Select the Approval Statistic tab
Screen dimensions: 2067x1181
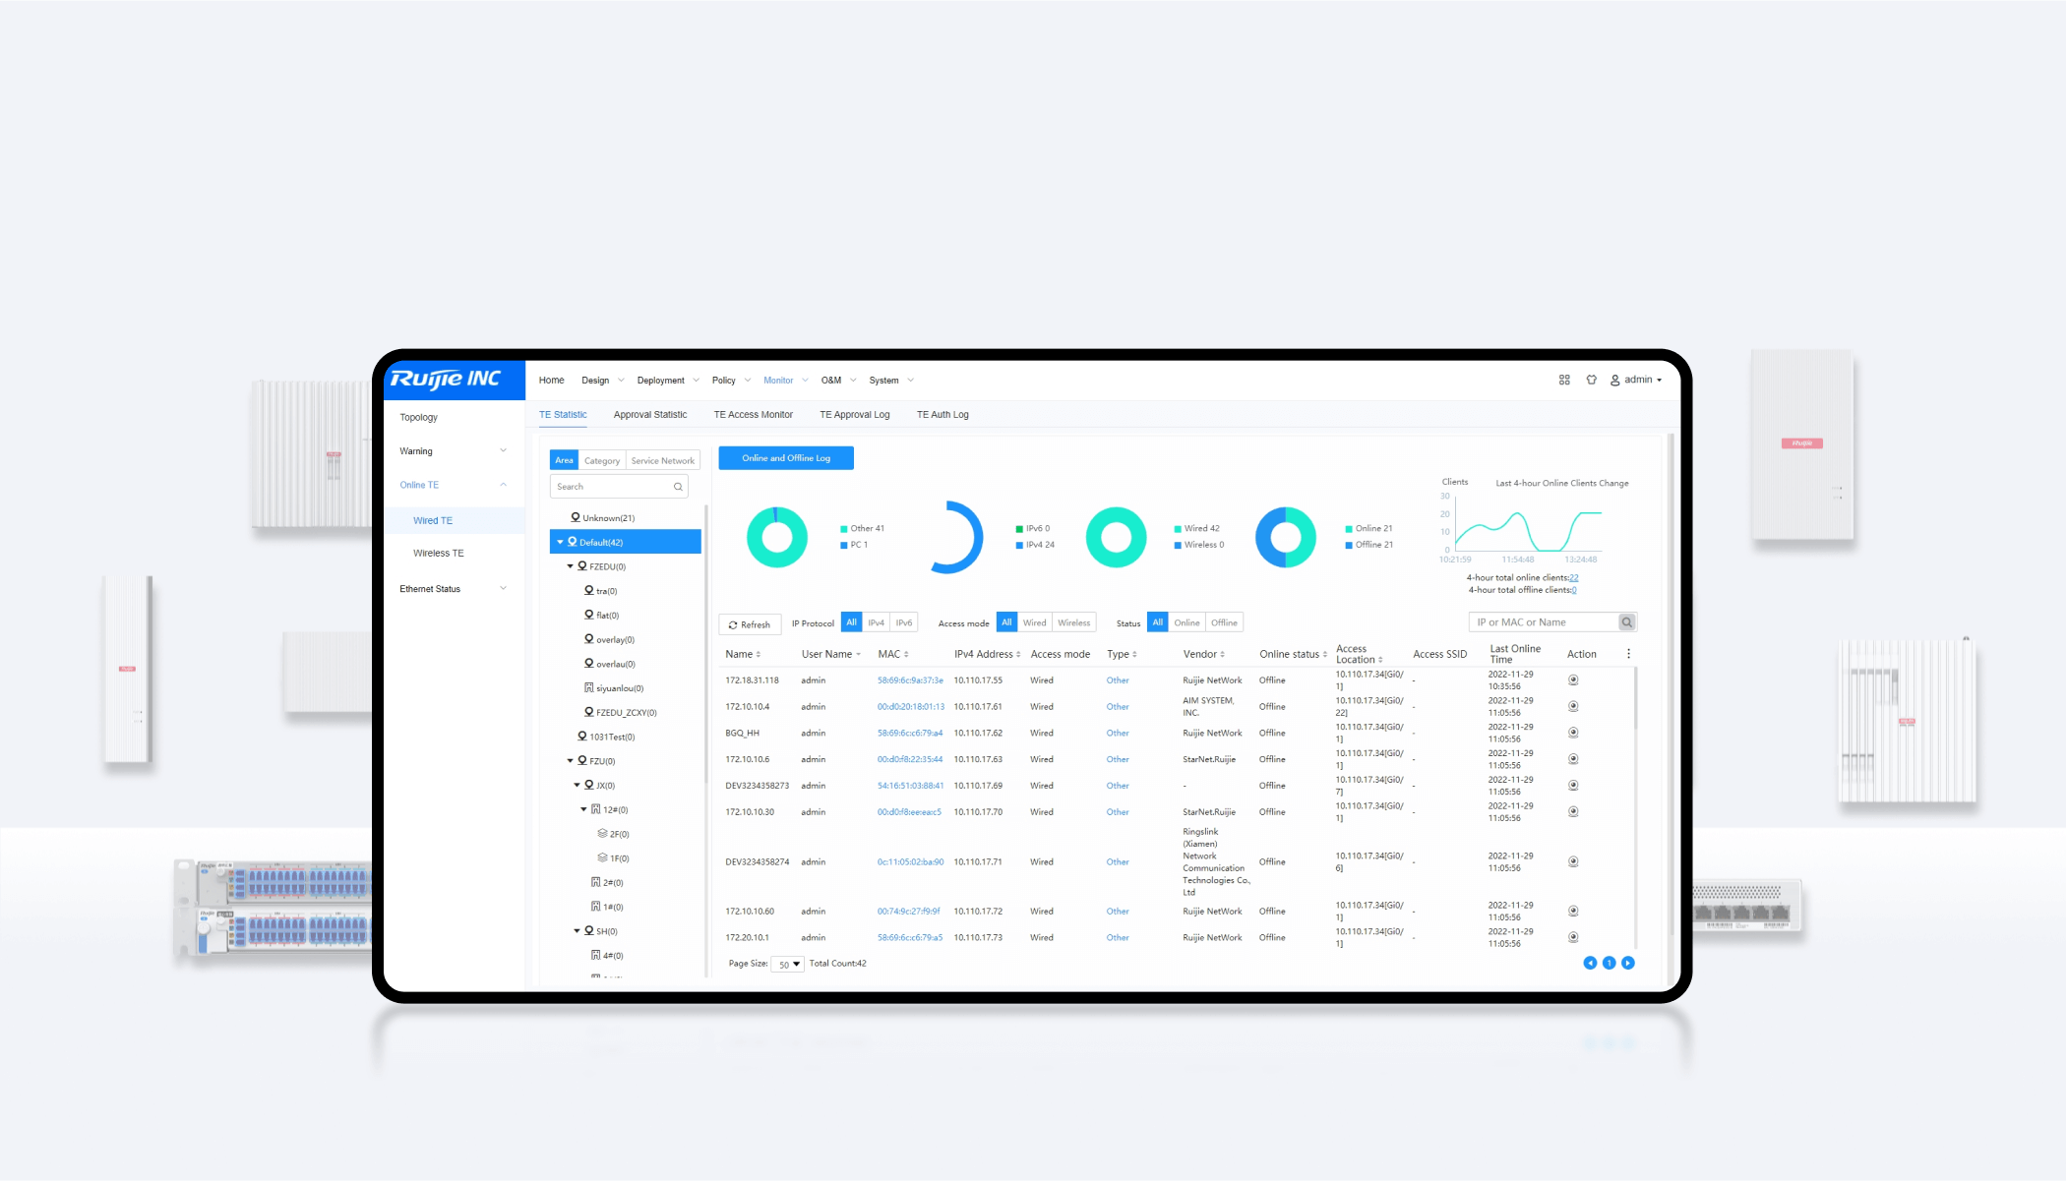[648, 413]
